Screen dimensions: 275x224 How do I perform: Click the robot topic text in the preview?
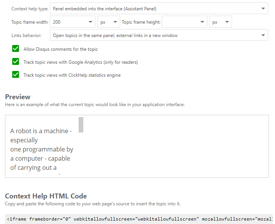pyautogui.click(x=42, y=149)
